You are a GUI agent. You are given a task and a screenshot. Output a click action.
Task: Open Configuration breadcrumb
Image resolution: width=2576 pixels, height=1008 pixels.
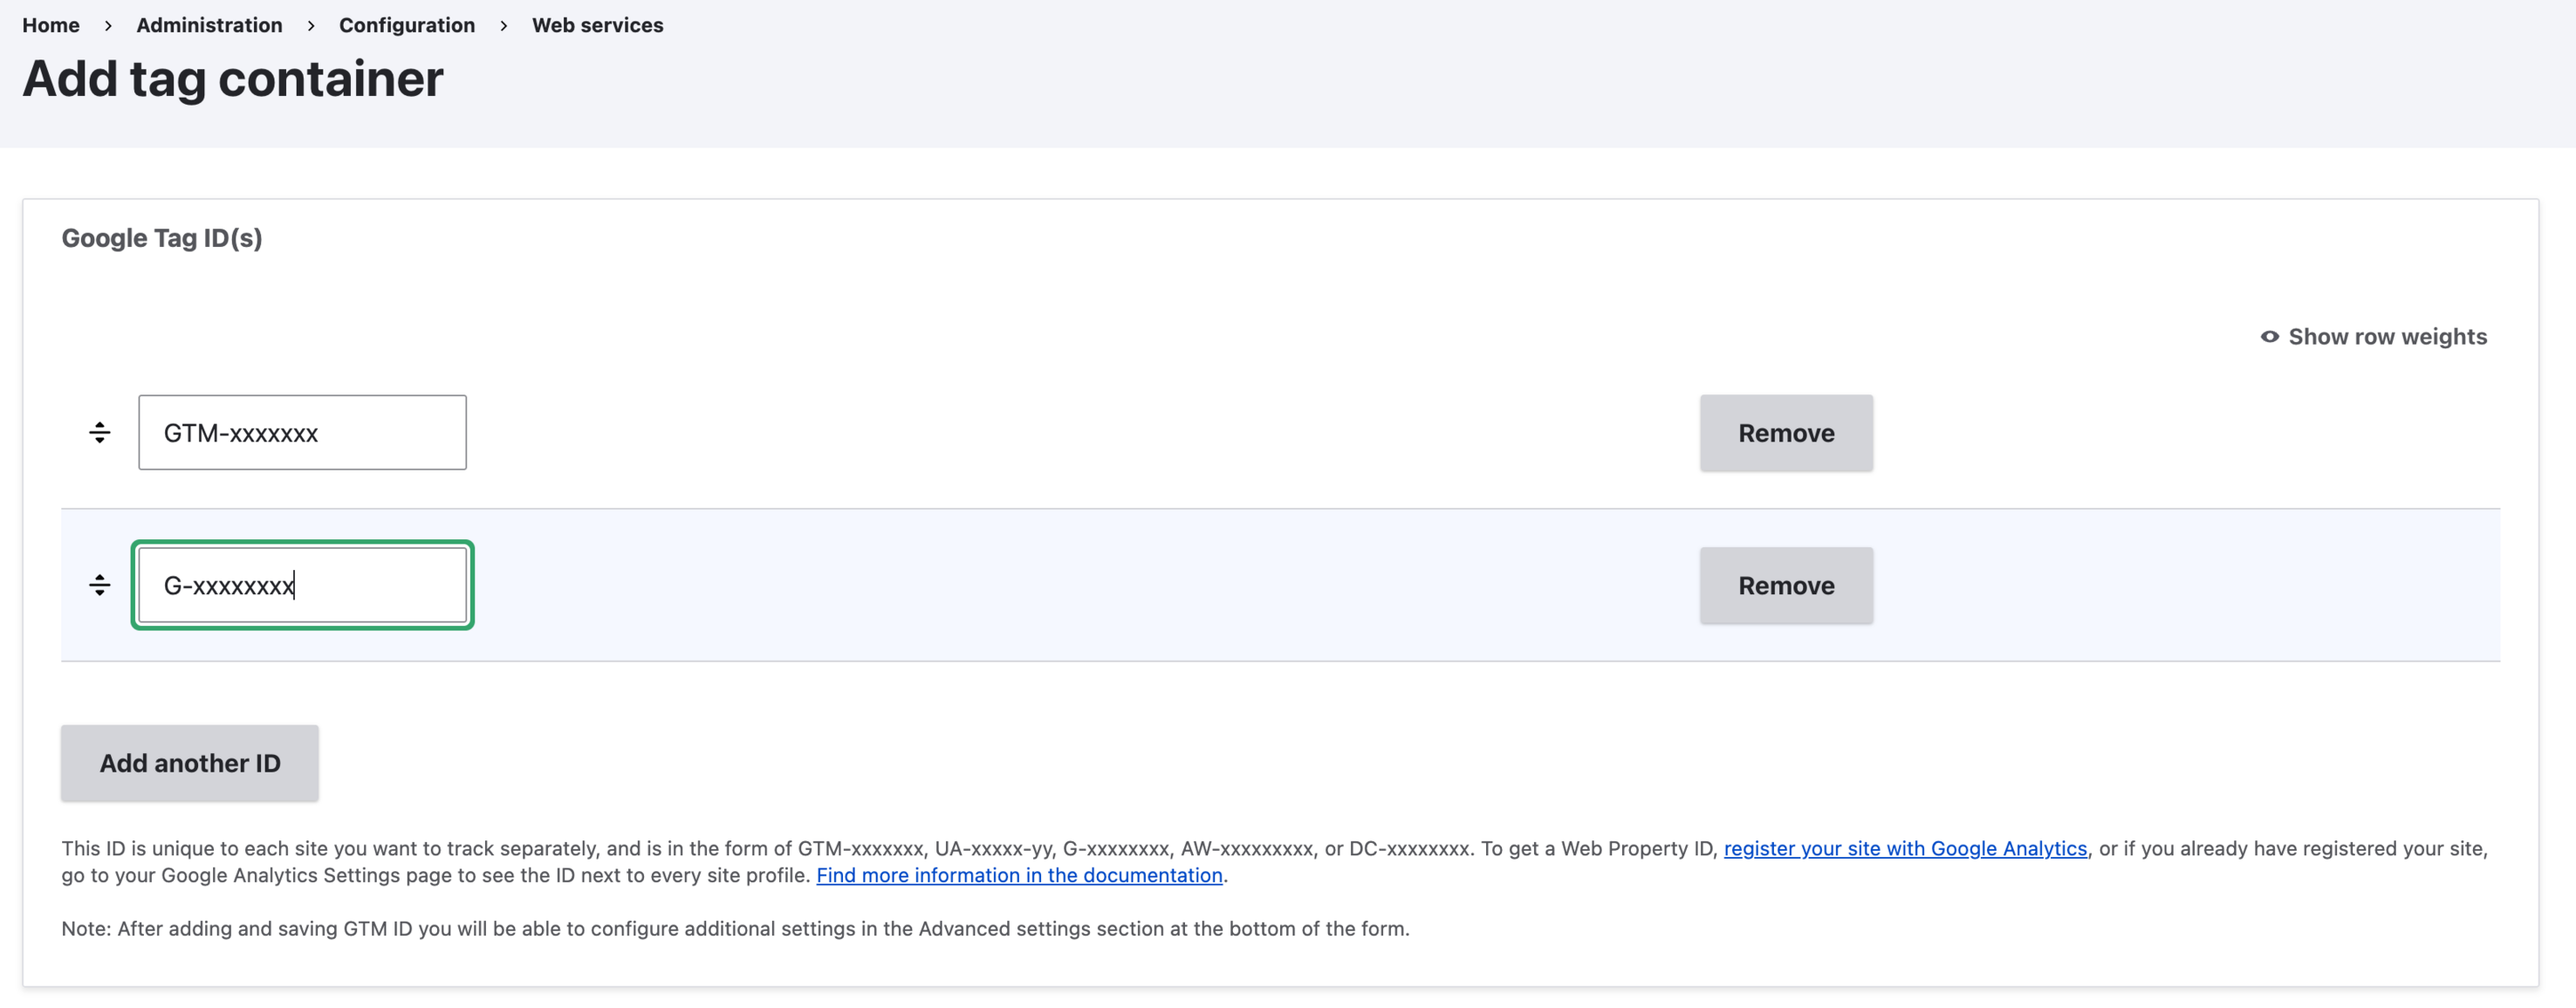(407, 25)
